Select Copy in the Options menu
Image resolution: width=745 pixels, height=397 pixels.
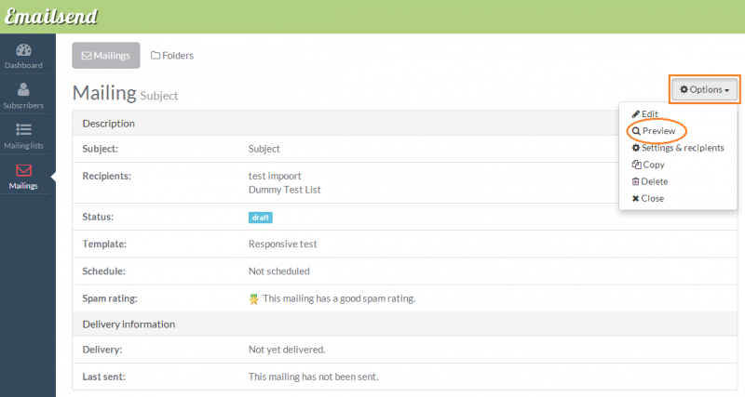pyautogui.click(x=653, y=165)
